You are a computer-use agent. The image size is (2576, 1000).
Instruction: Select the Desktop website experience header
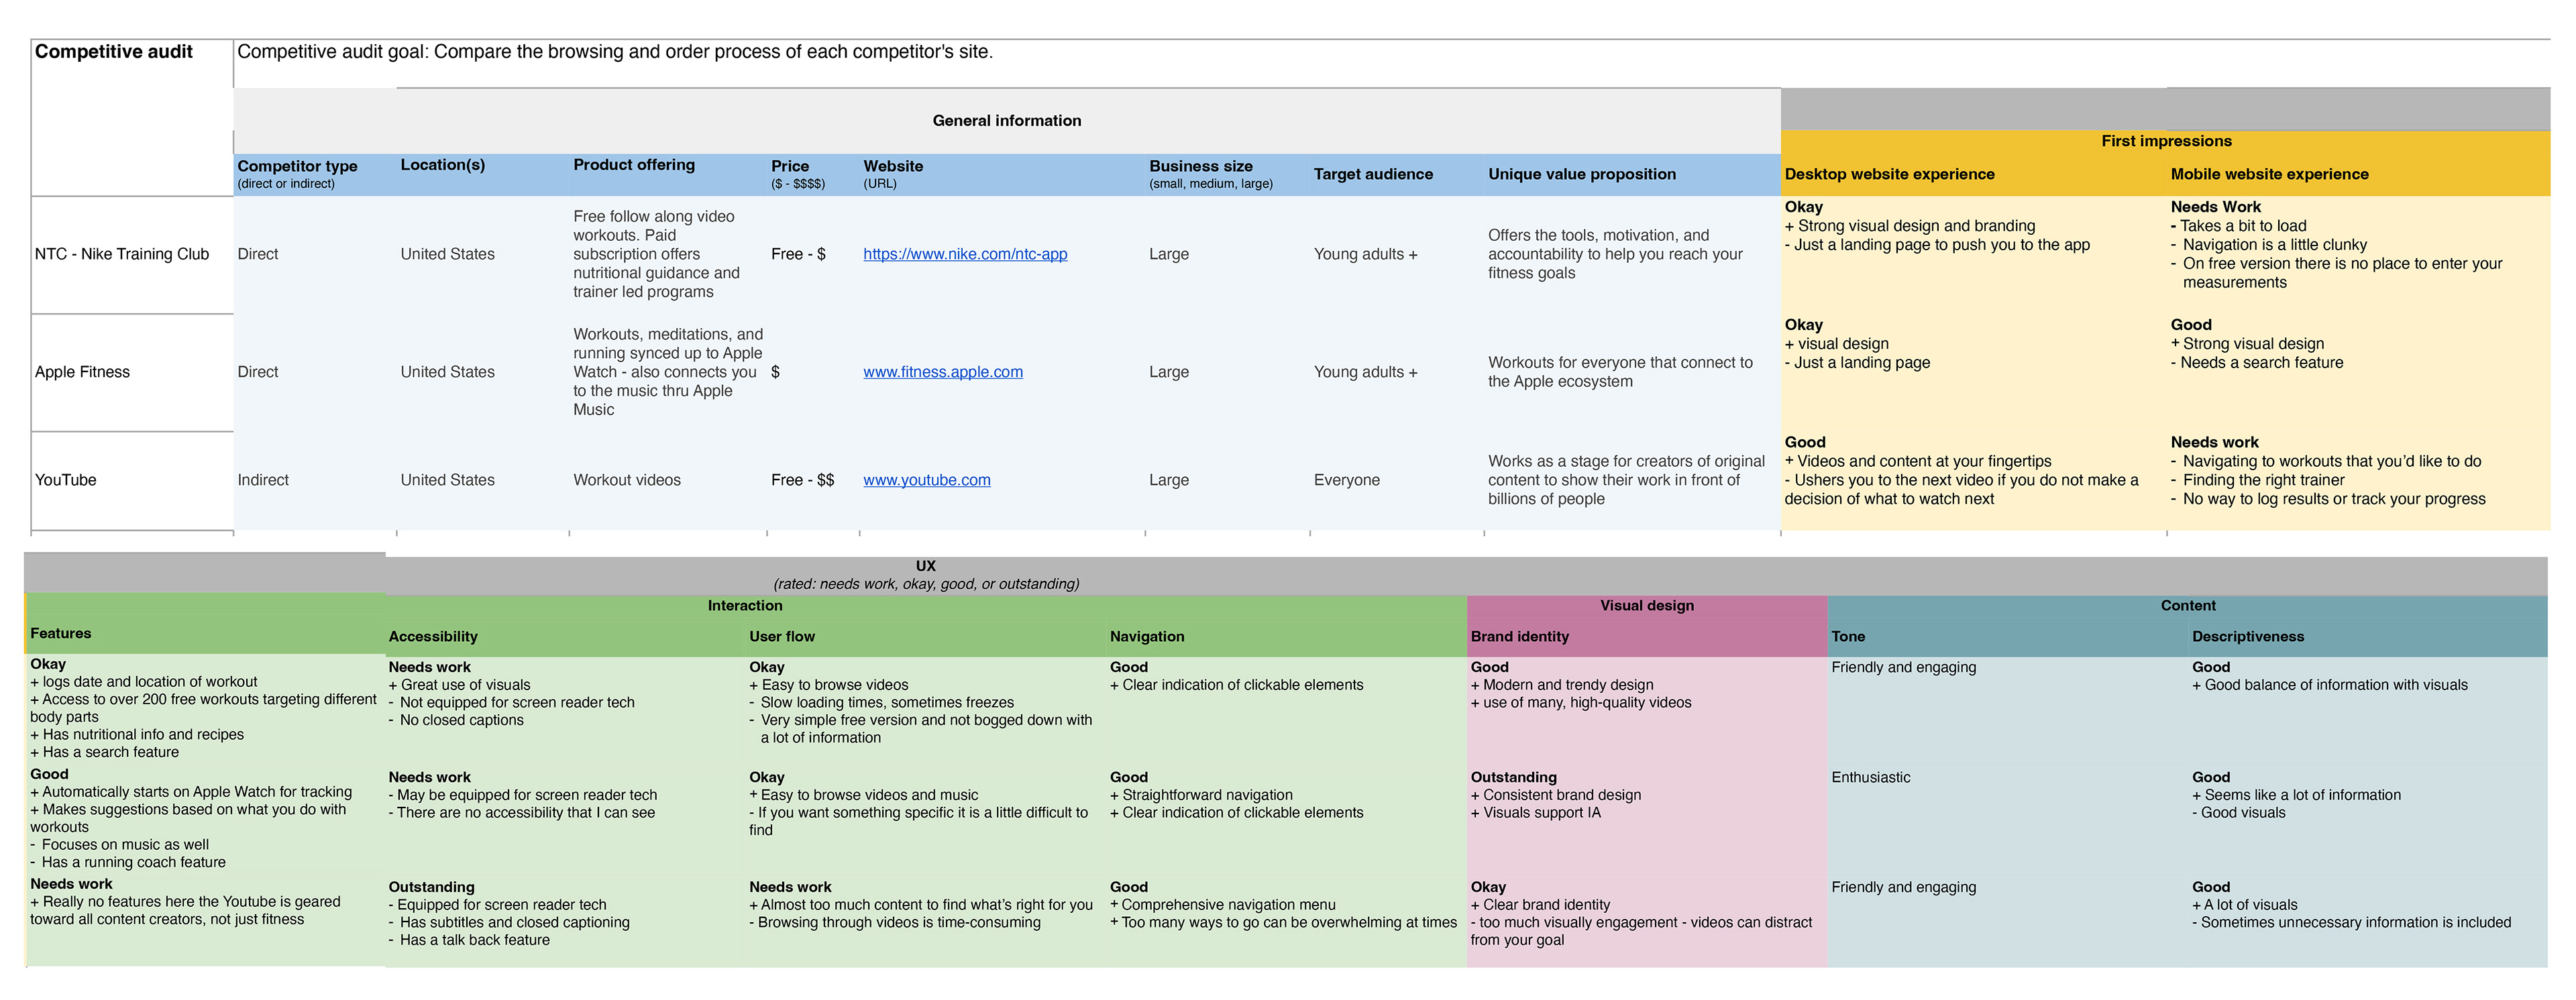tap(1889, 174)
